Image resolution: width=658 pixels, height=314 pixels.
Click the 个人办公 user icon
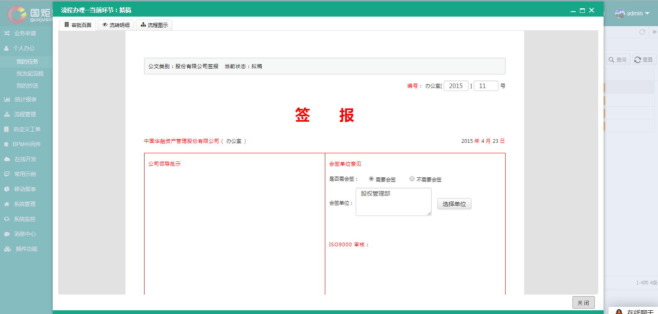pyautogui.click(x=6, y=48)
